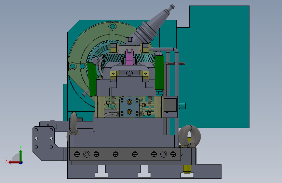Select the green hex nut under right cylinder
The height and width of the screenshot is (183, 282).
coord(159,92)
